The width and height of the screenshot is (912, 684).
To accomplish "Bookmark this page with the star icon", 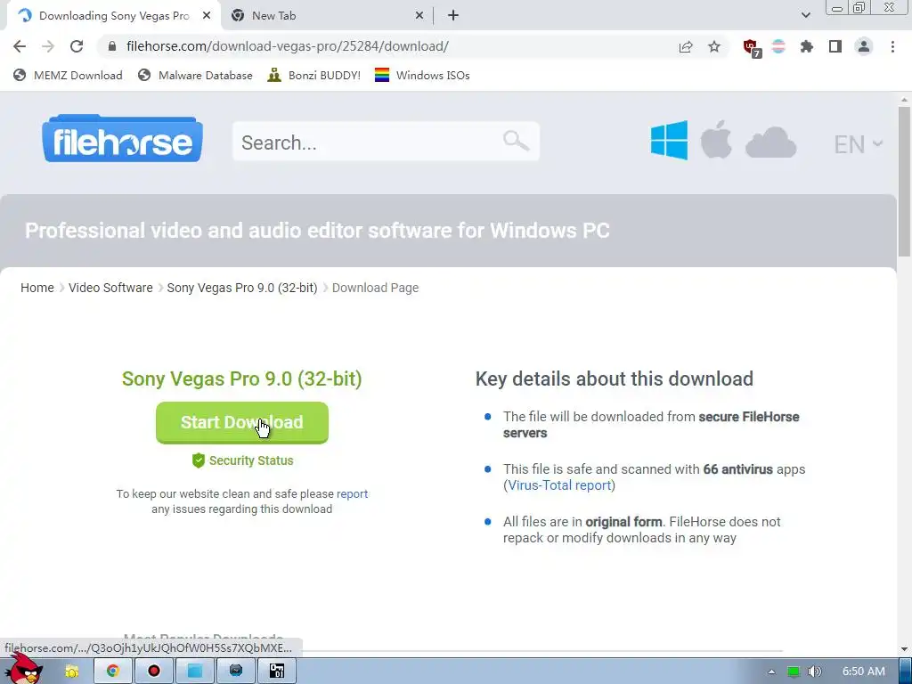I will [x=714, y=46].
